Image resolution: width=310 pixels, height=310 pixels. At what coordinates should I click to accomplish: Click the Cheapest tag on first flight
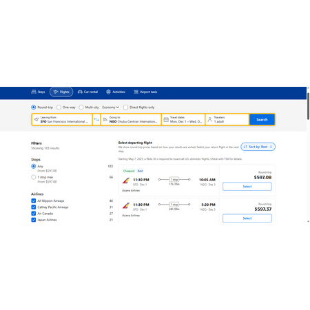(x=129, y=171)
